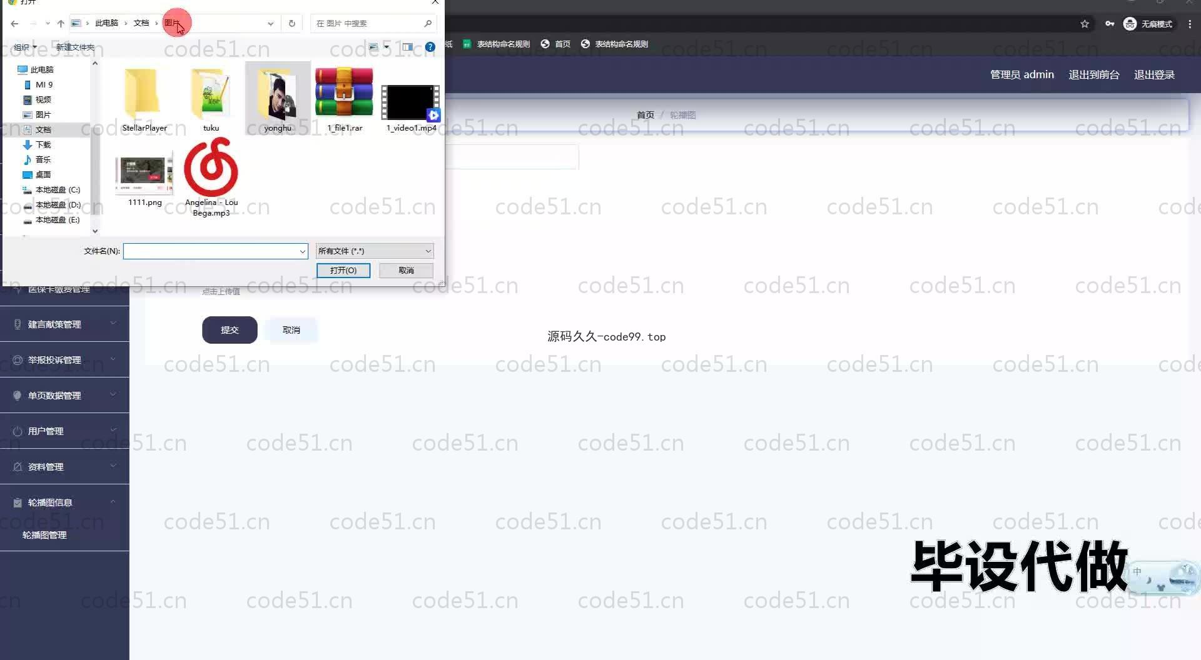Viewport: 1201px width, 660px height.
Task: Open the file type filter 所有文件
Action: [x=374, y=251]
